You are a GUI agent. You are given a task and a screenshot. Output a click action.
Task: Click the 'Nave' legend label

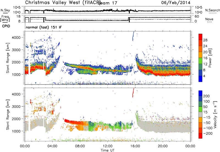pyautogui.click(x=209, y=19)
